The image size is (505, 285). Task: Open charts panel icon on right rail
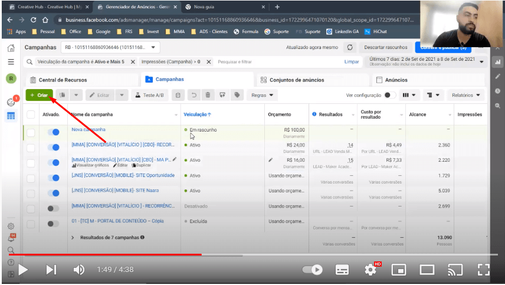(498, 62)
